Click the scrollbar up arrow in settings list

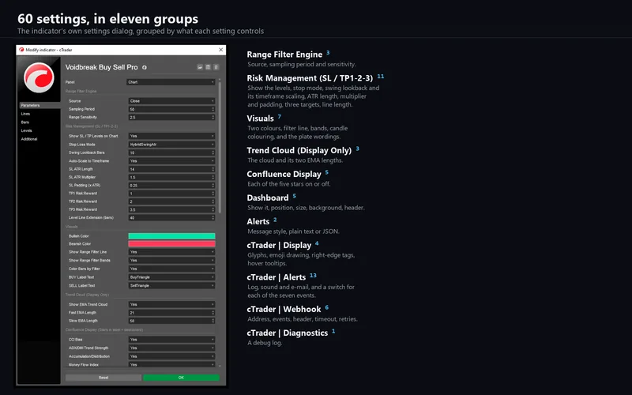220,80
